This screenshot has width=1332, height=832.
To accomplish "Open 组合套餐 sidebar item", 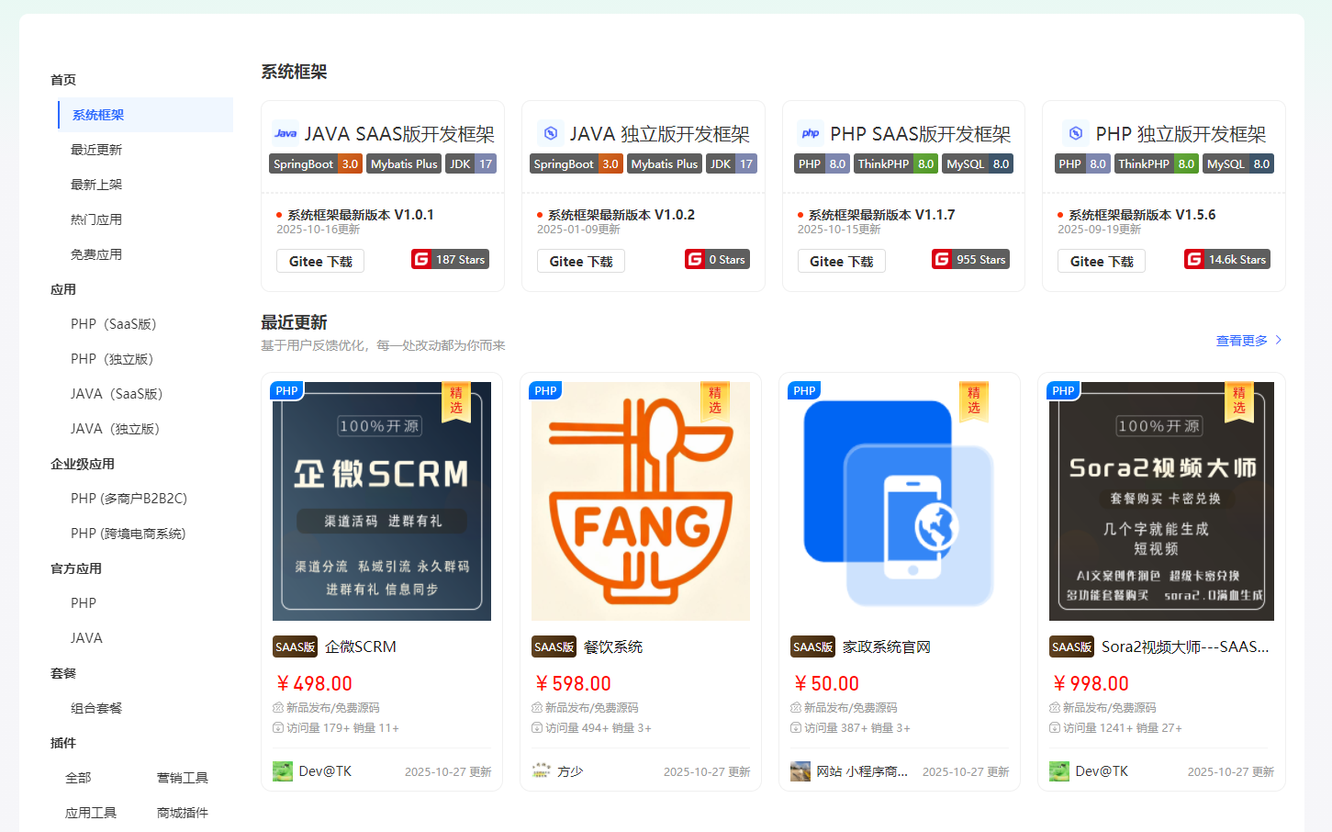I will (x=96, y=708).
